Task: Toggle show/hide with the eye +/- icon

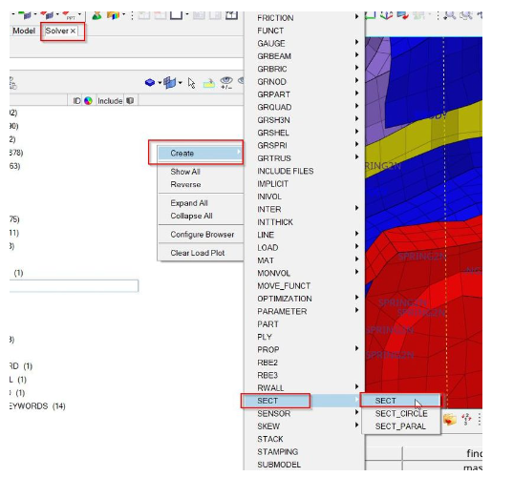Action: (226, 83)
